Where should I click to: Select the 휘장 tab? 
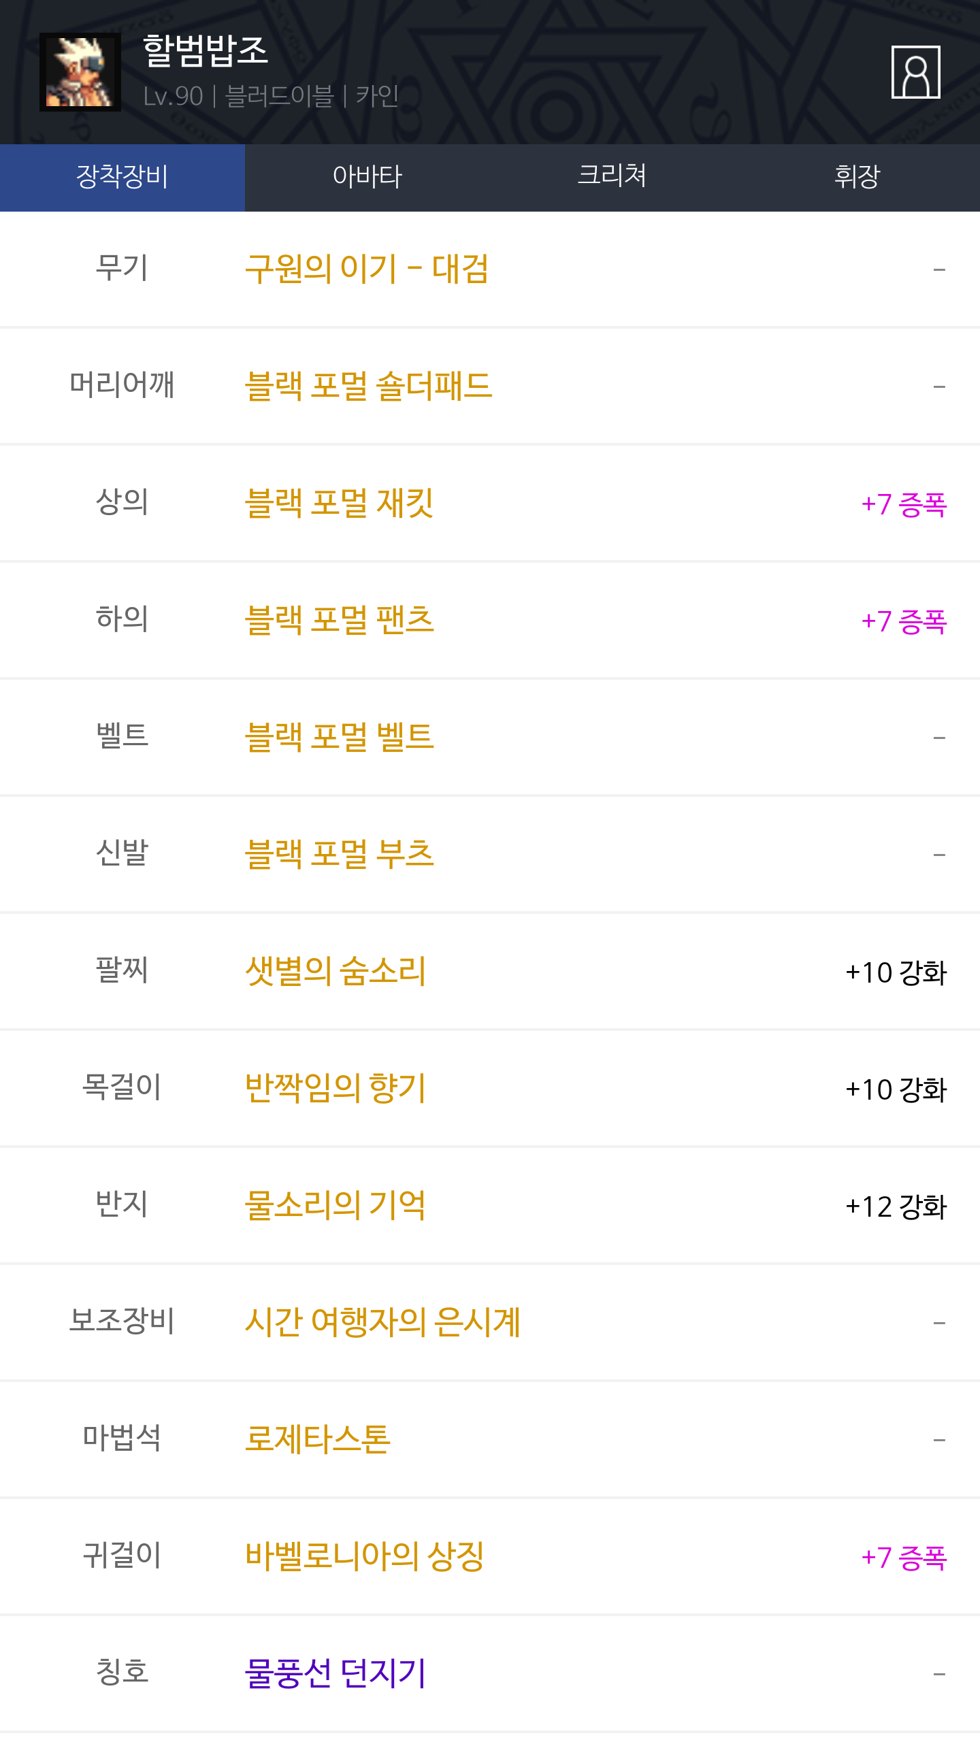click(857, 177)
